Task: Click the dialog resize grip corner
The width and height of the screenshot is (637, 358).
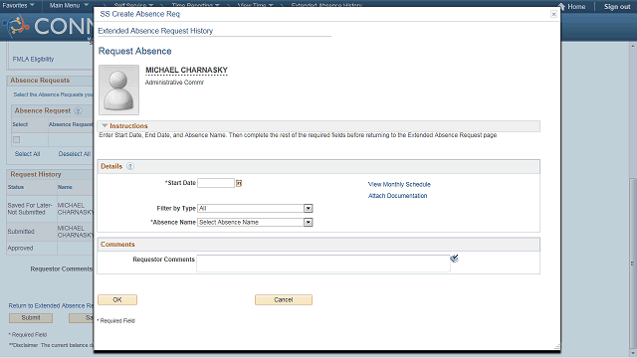Action: point(557,347)
